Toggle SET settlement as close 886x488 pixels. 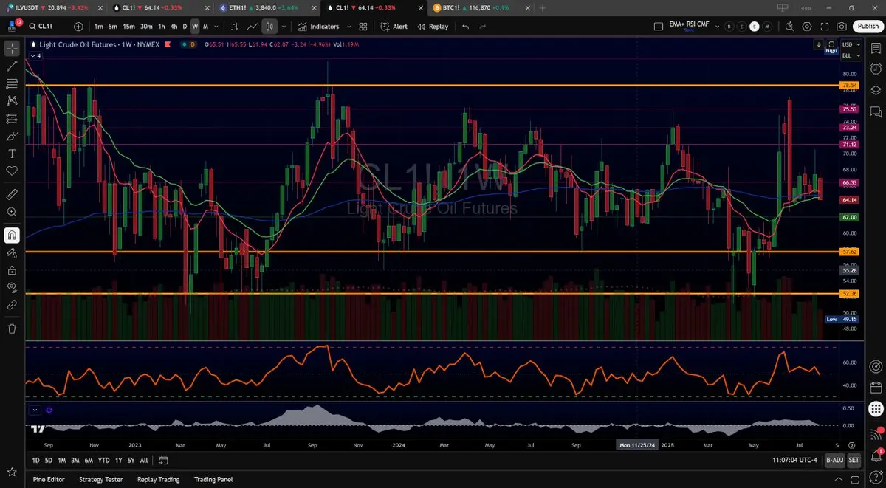(854, 461)
